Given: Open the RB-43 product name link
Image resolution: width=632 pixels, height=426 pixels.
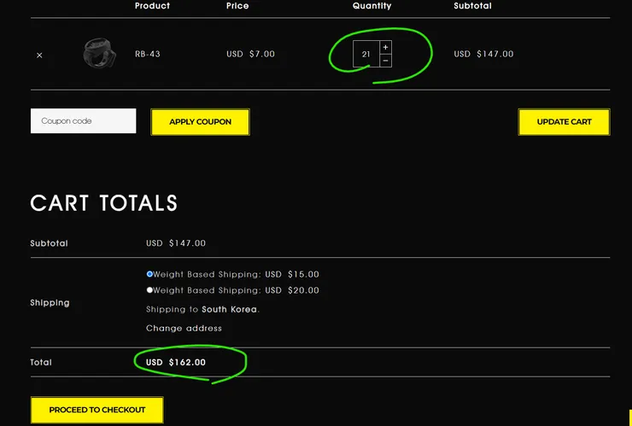Looking at the screenshot, I should (x=148, y=54).
